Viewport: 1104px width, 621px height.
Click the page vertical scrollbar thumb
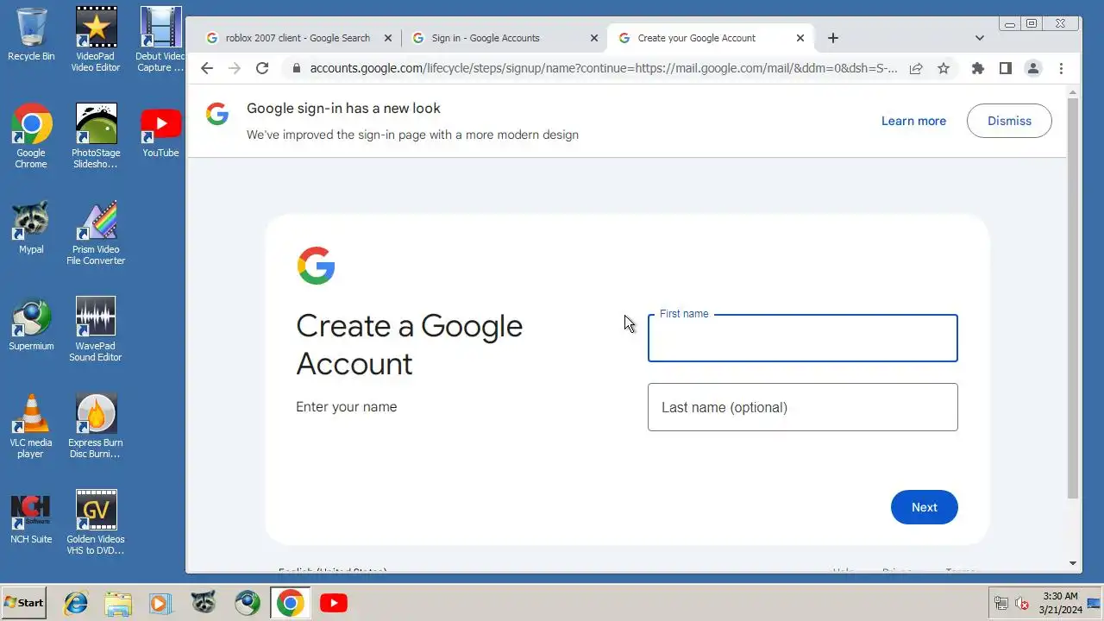[x=1073, y=298]
